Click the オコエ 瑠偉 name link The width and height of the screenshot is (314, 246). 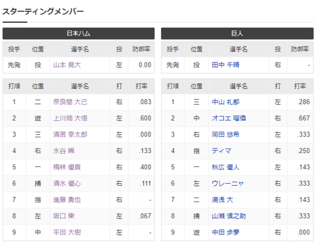[x=229, y=118]
